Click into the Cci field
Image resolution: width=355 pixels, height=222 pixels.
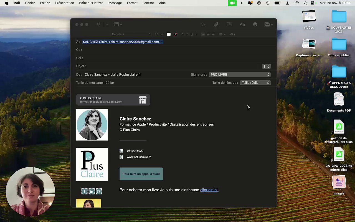pos(176,58)
